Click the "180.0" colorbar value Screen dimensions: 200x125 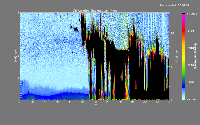coord(191,48)
